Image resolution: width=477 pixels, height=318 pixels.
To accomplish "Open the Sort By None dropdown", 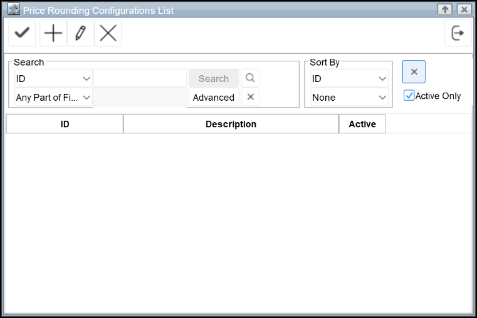I will (x=349, y=98).
